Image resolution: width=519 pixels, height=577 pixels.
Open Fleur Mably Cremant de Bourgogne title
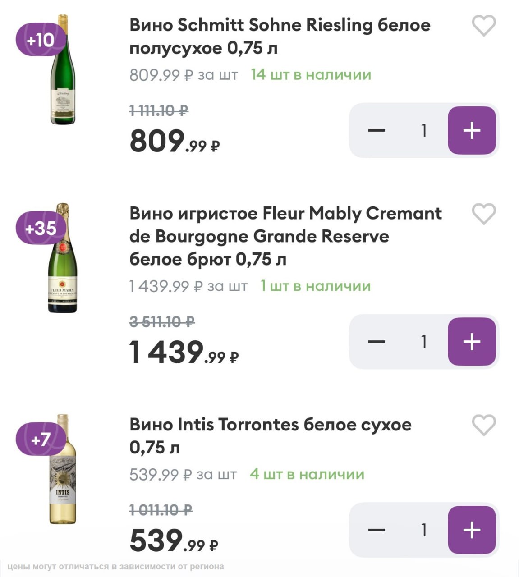click(285, 236)
